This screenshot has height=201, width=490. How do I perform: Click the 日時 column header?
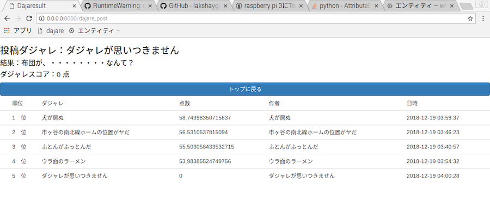pyautogui.click(x=412, y=103)
